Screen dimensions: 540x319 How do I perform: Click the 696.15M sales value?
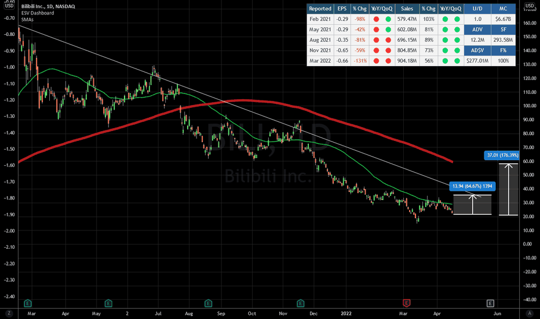pyautogui.click(x=407, y=40)
